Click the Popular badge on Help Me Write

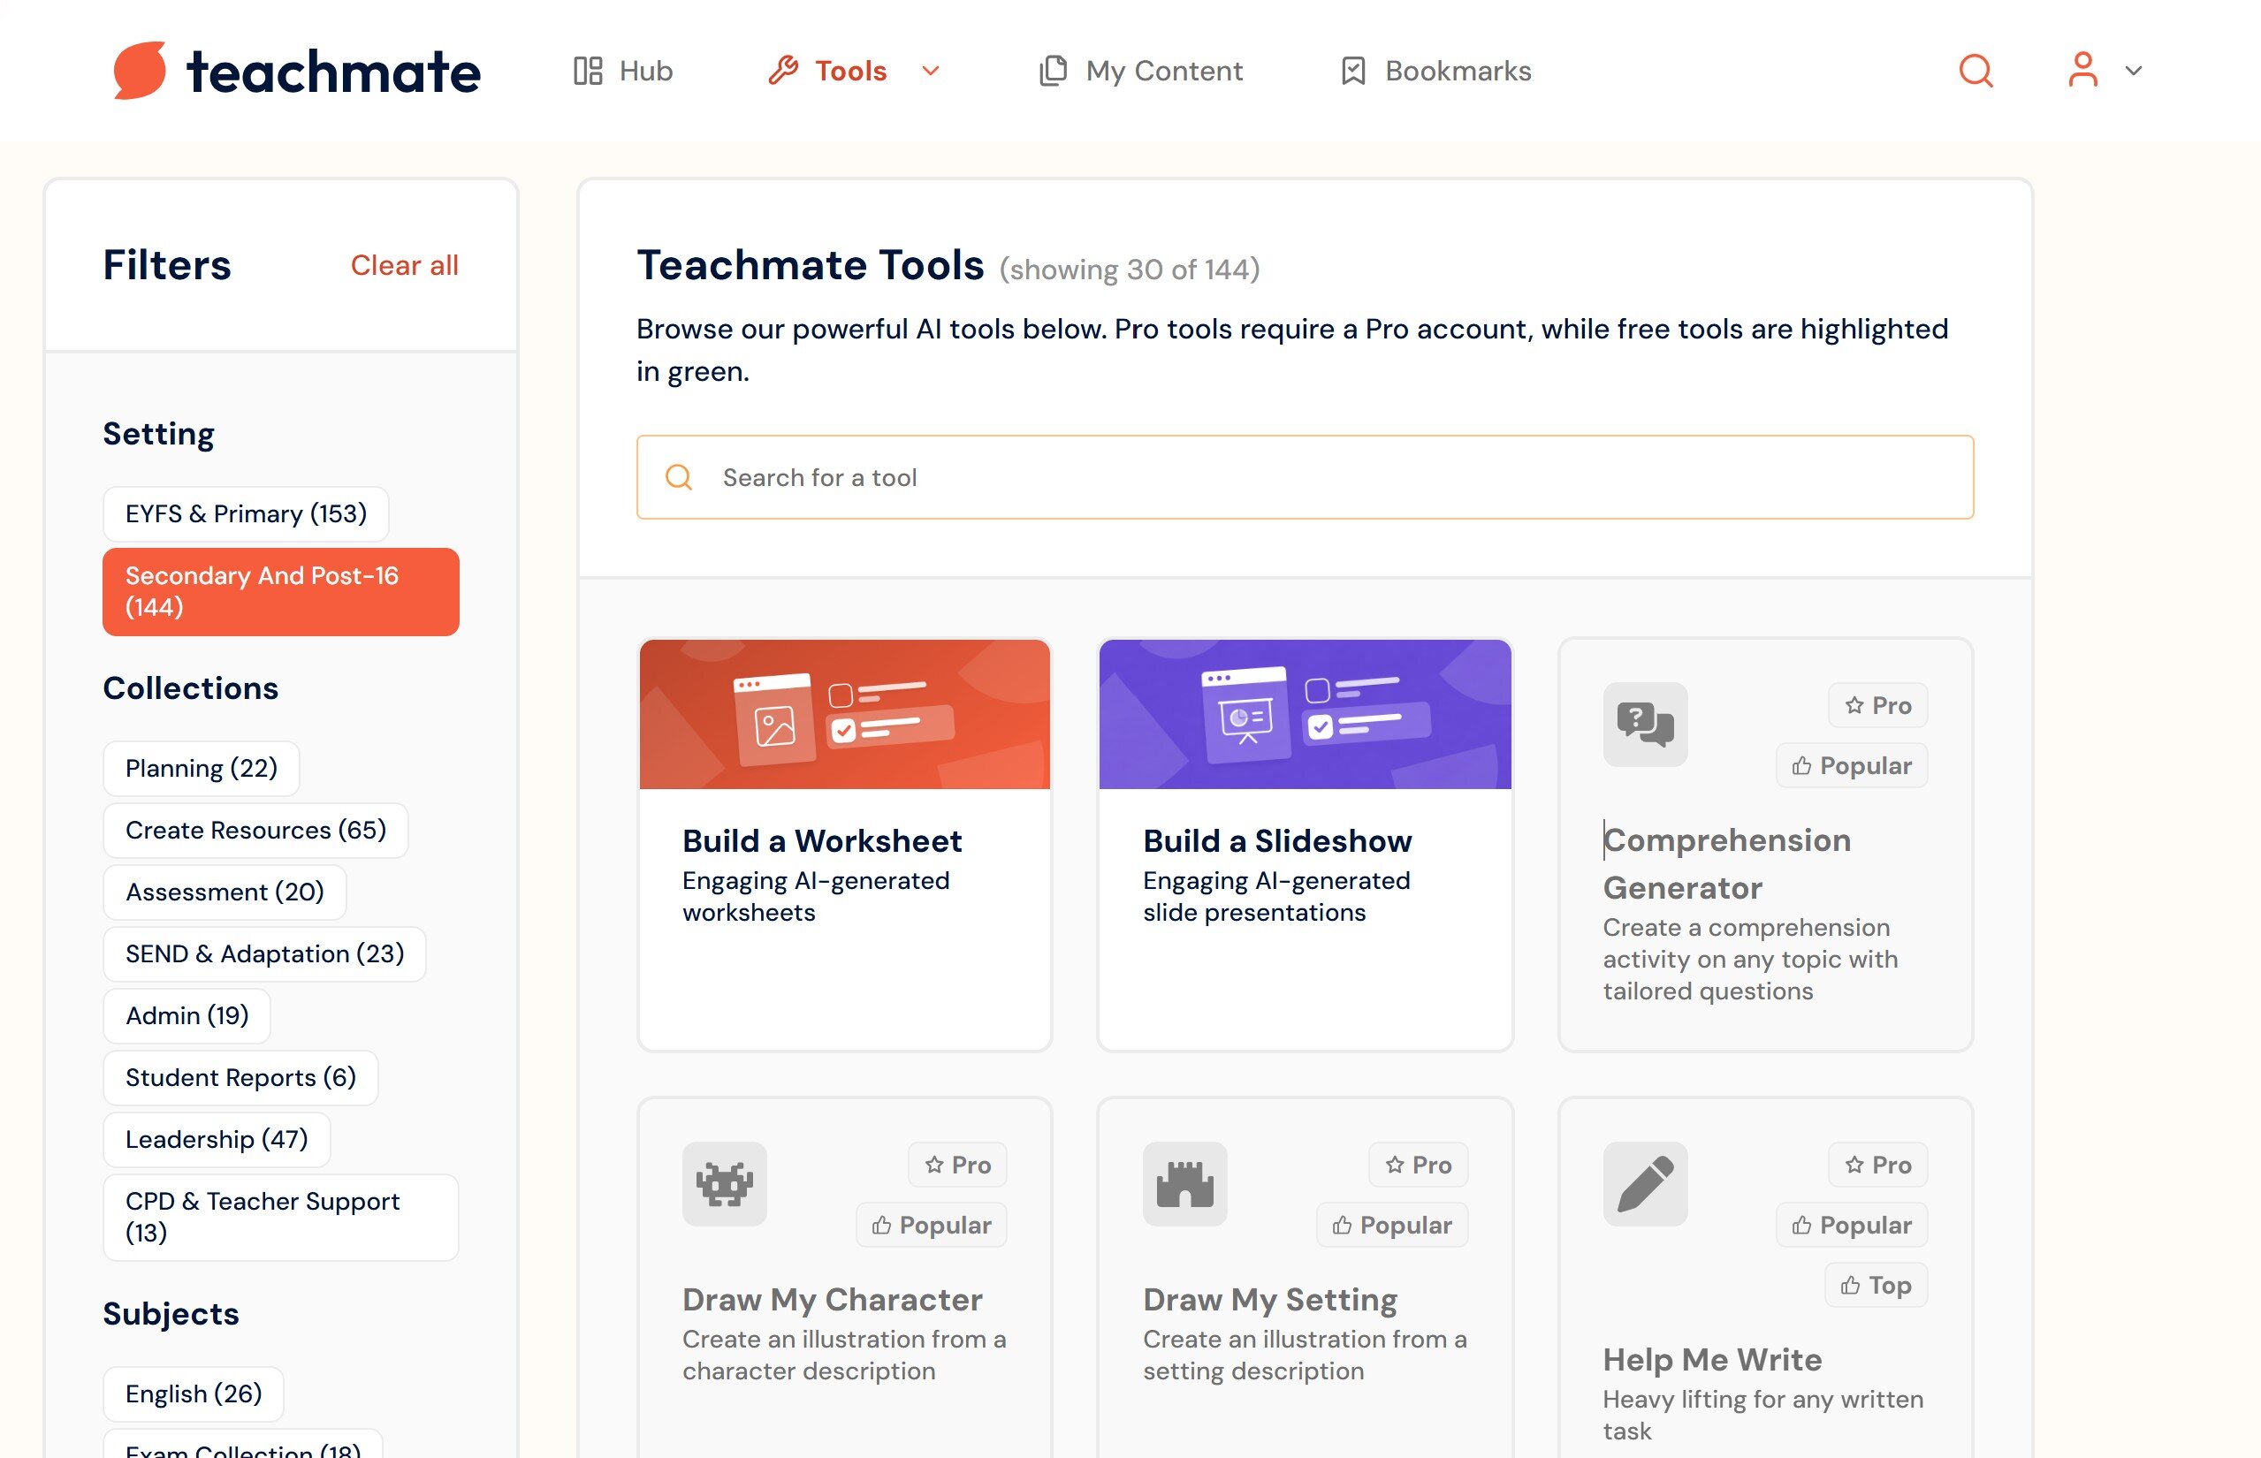click(x=1851, y=1225)
